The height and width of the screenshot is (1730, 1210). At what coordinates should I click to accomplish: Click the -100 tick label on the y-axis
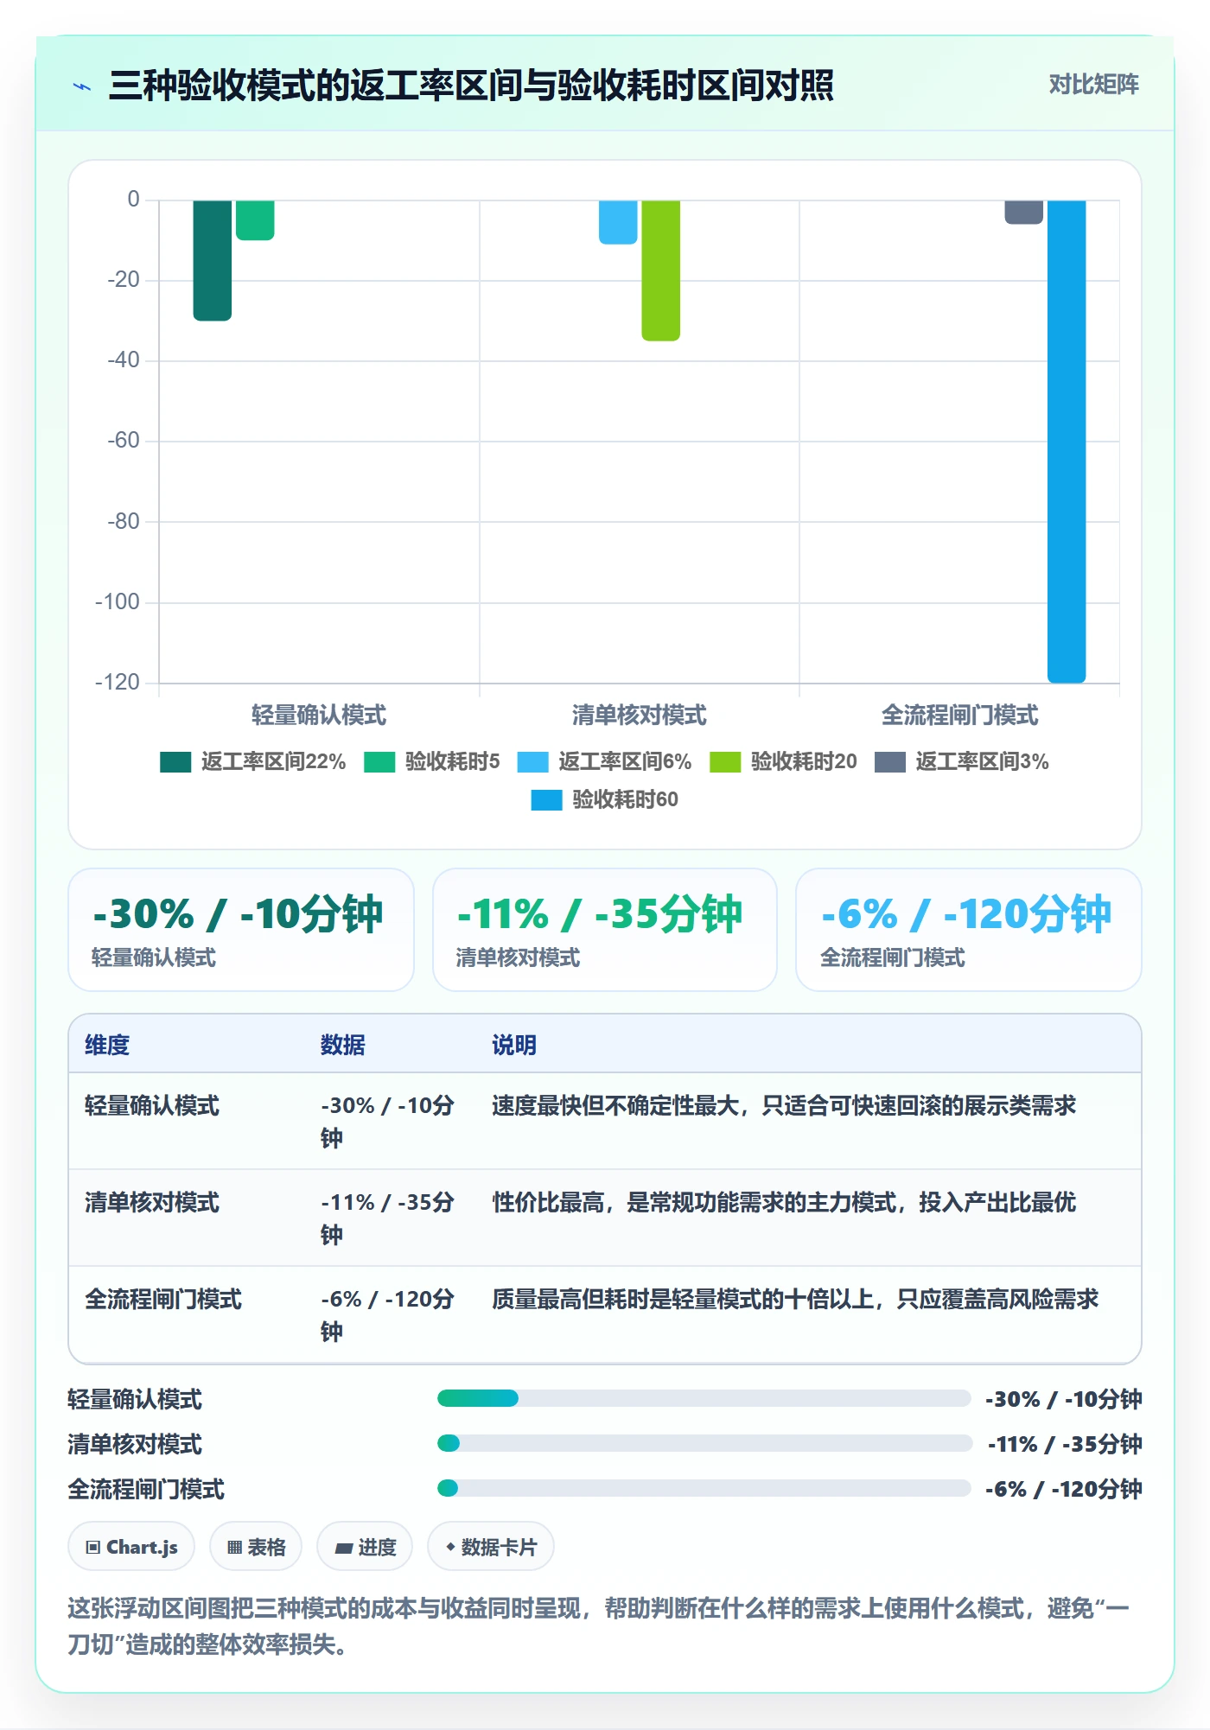click(118, 601)
